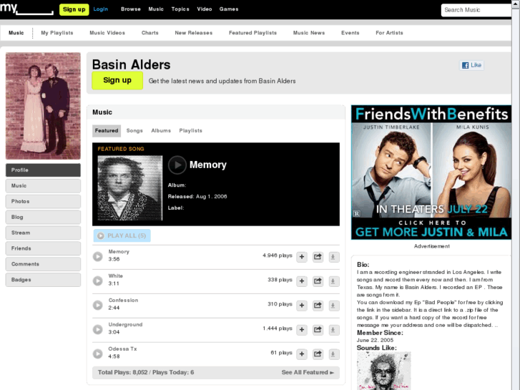
Task: Switch to the Playlists tab
Action: 191,131
